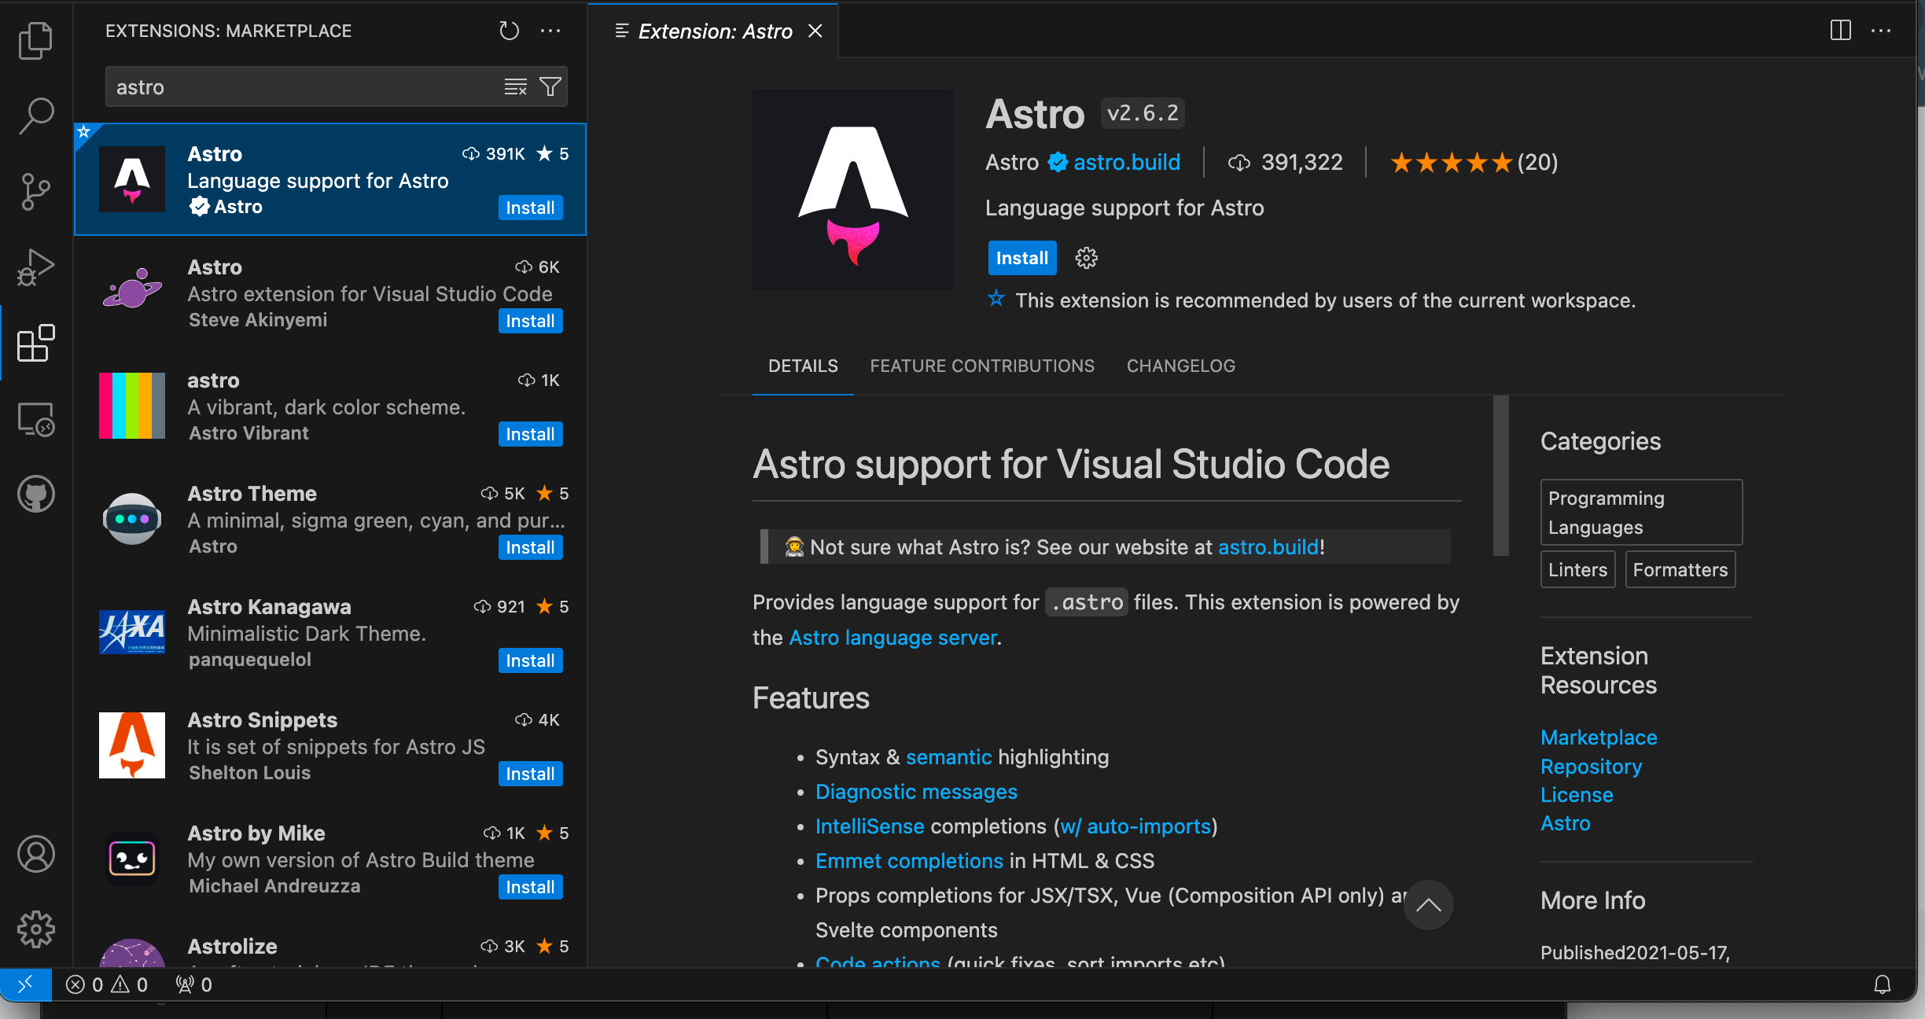Split the editor to the right
The height and width of the screenshot is (1019, 1925).
coord(1840,31)
